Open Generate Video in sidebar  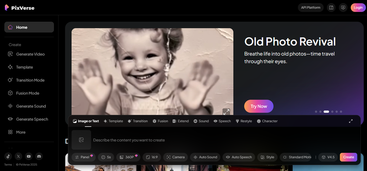click(29, 54)
